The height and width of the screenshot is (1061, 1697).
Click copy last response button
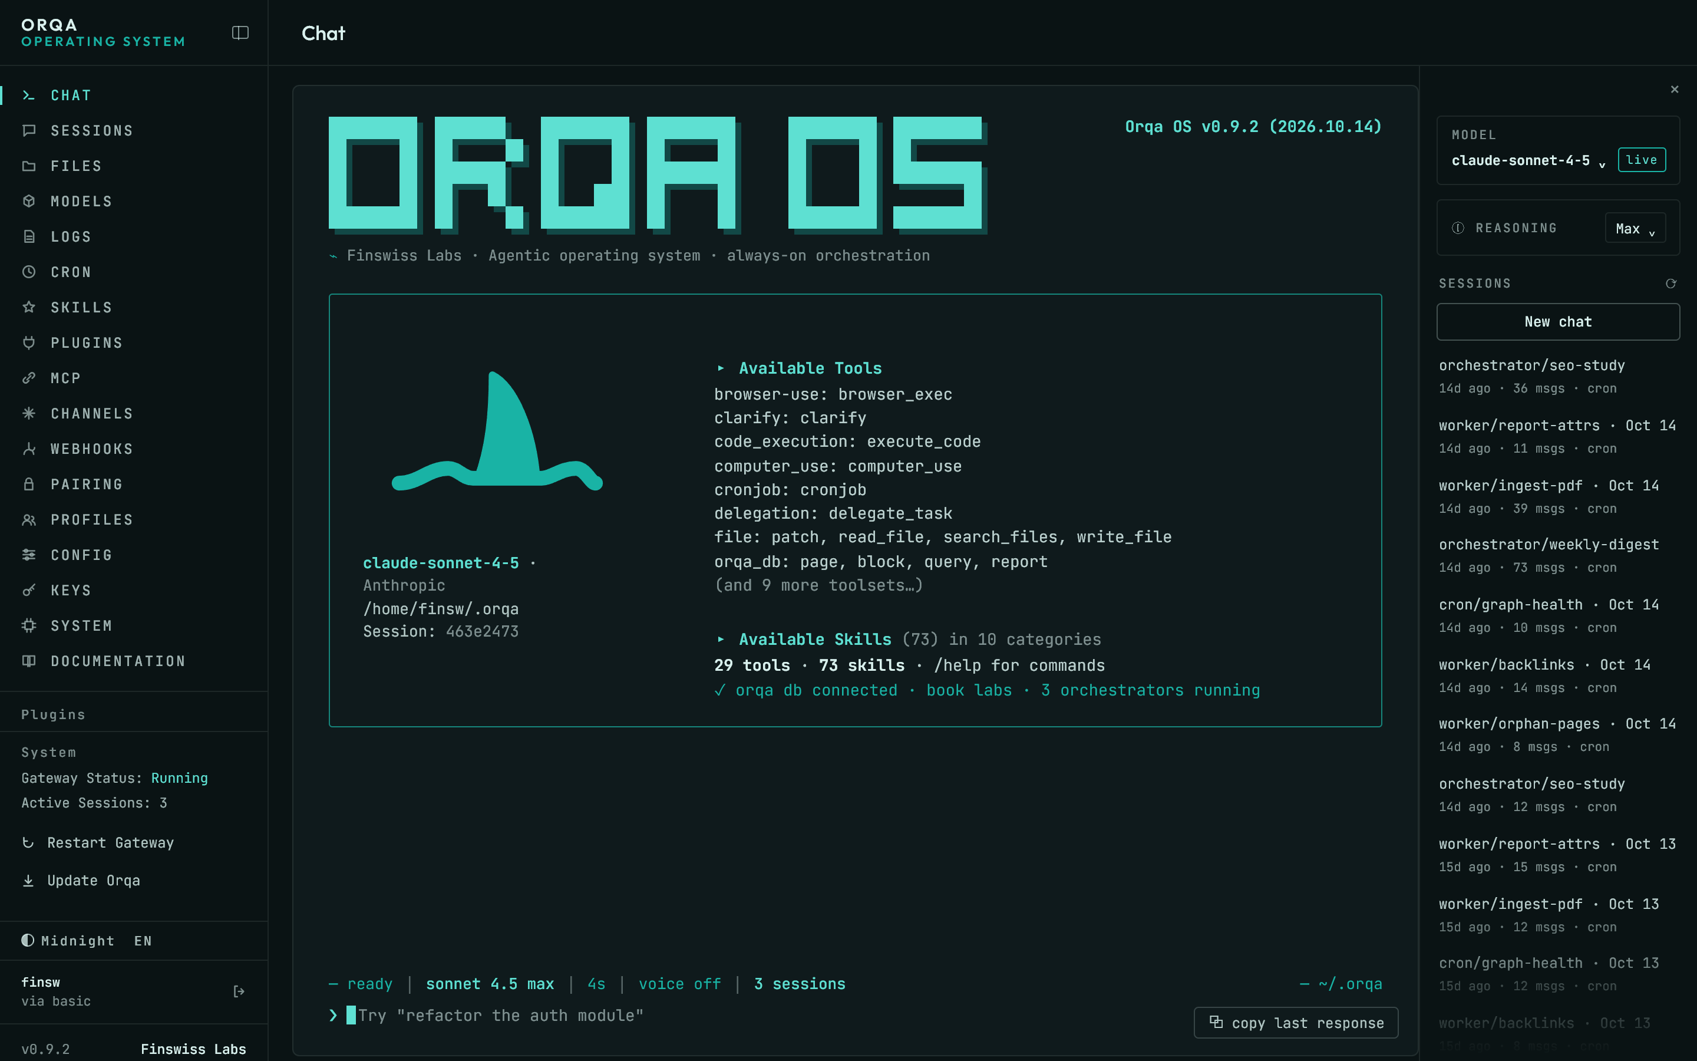point(1296,1023)
